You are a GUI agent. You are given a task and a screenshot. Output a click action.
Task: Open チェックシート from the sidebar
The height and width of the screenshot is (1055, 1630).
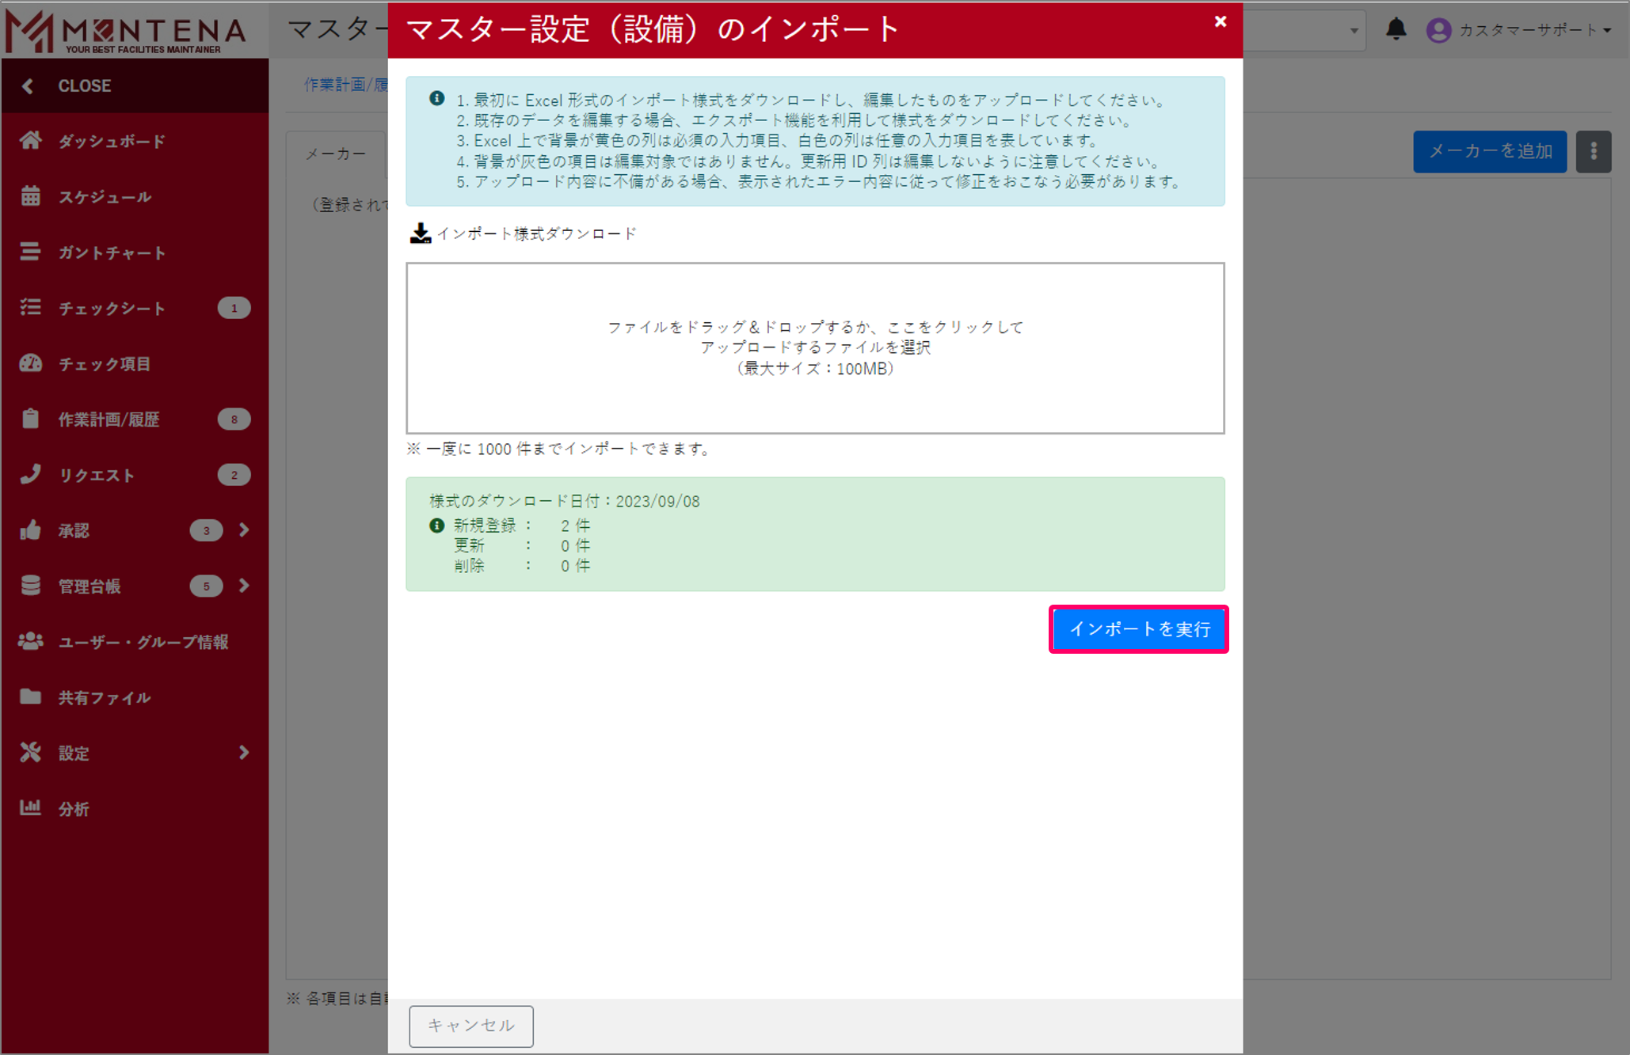pos(112,308)
